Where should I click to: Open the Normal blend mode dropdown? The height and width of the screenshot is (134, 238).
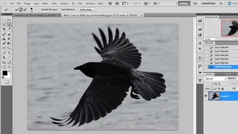(x=216, y=79)
